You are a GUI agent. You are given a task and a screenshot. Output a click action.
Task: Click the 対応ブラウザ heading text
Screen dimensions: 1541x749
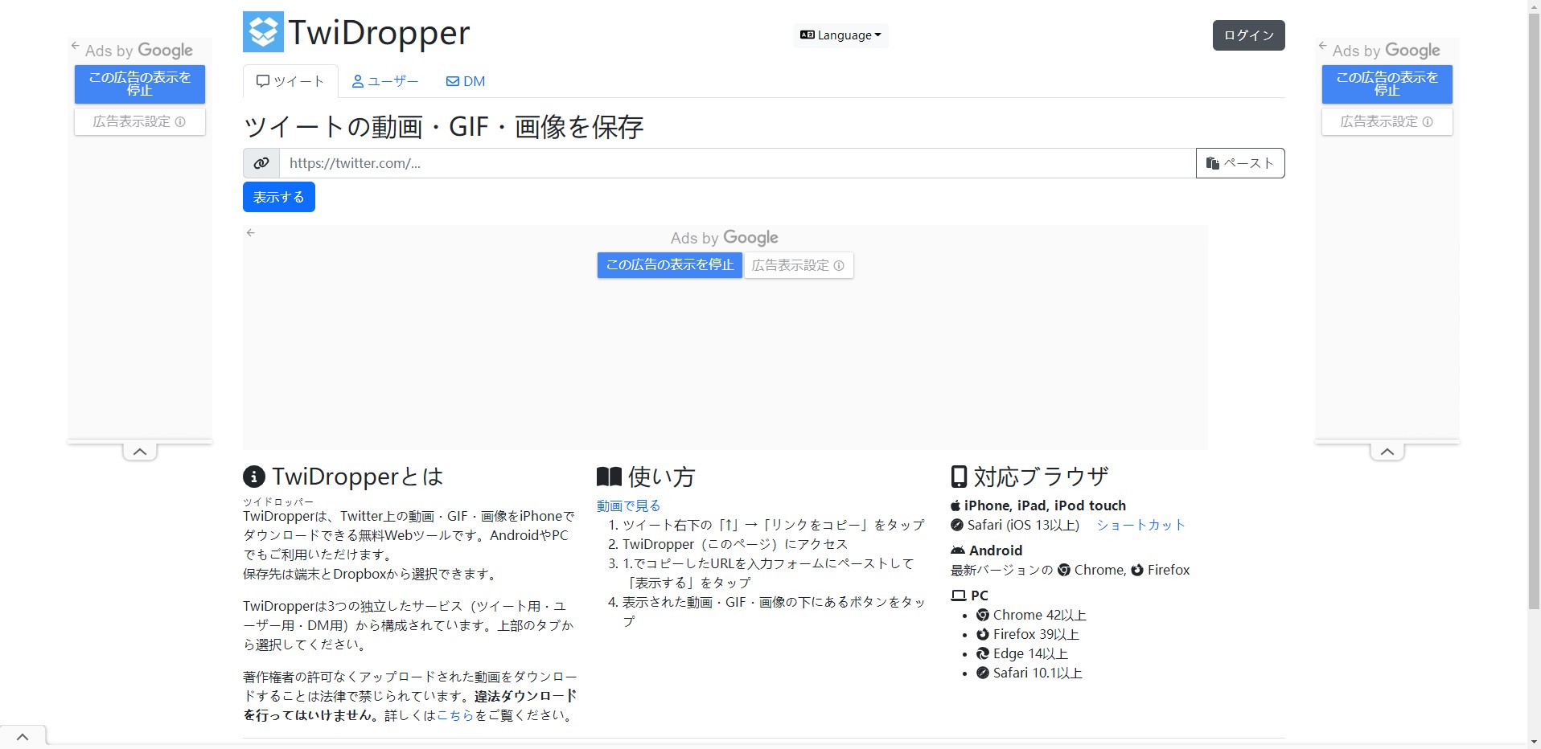click(1041, 477)
